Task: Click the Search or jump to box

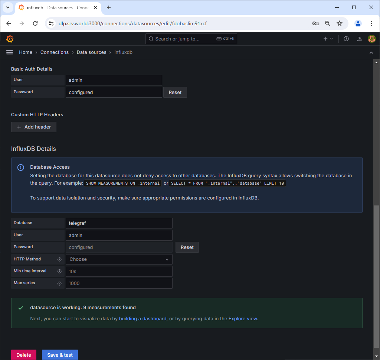Action: pos(191,39)
